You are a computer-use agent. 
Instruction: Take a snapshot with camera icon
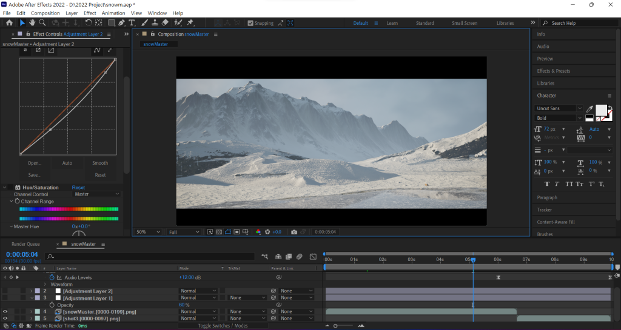point(294,232)
